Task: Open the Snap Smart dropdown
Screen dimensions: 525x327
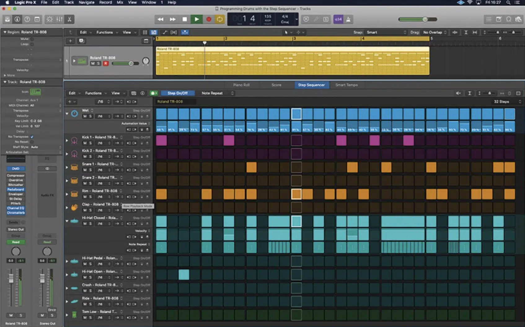Action: [x=386, y=32]
